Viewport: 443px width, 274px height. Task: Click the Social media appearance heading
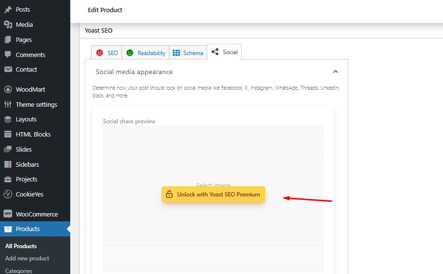point(134,72)
